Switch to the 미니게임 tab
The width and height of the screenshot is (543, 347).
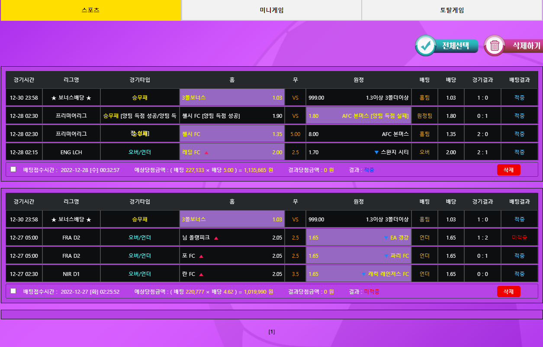click(271, 10)
